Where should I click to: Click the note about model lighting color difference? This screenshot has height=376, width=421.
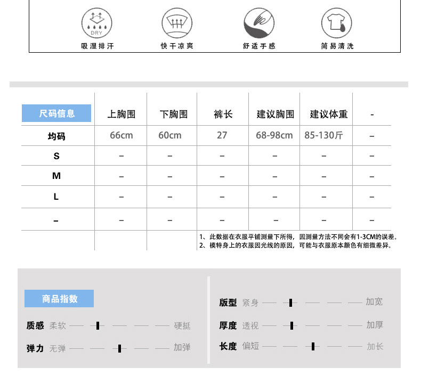295,246
